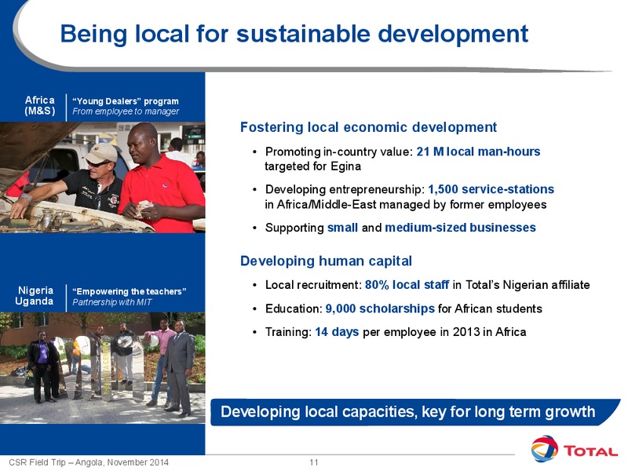Click the '21 M local man-hours' highlighted text

pos(478,152)
